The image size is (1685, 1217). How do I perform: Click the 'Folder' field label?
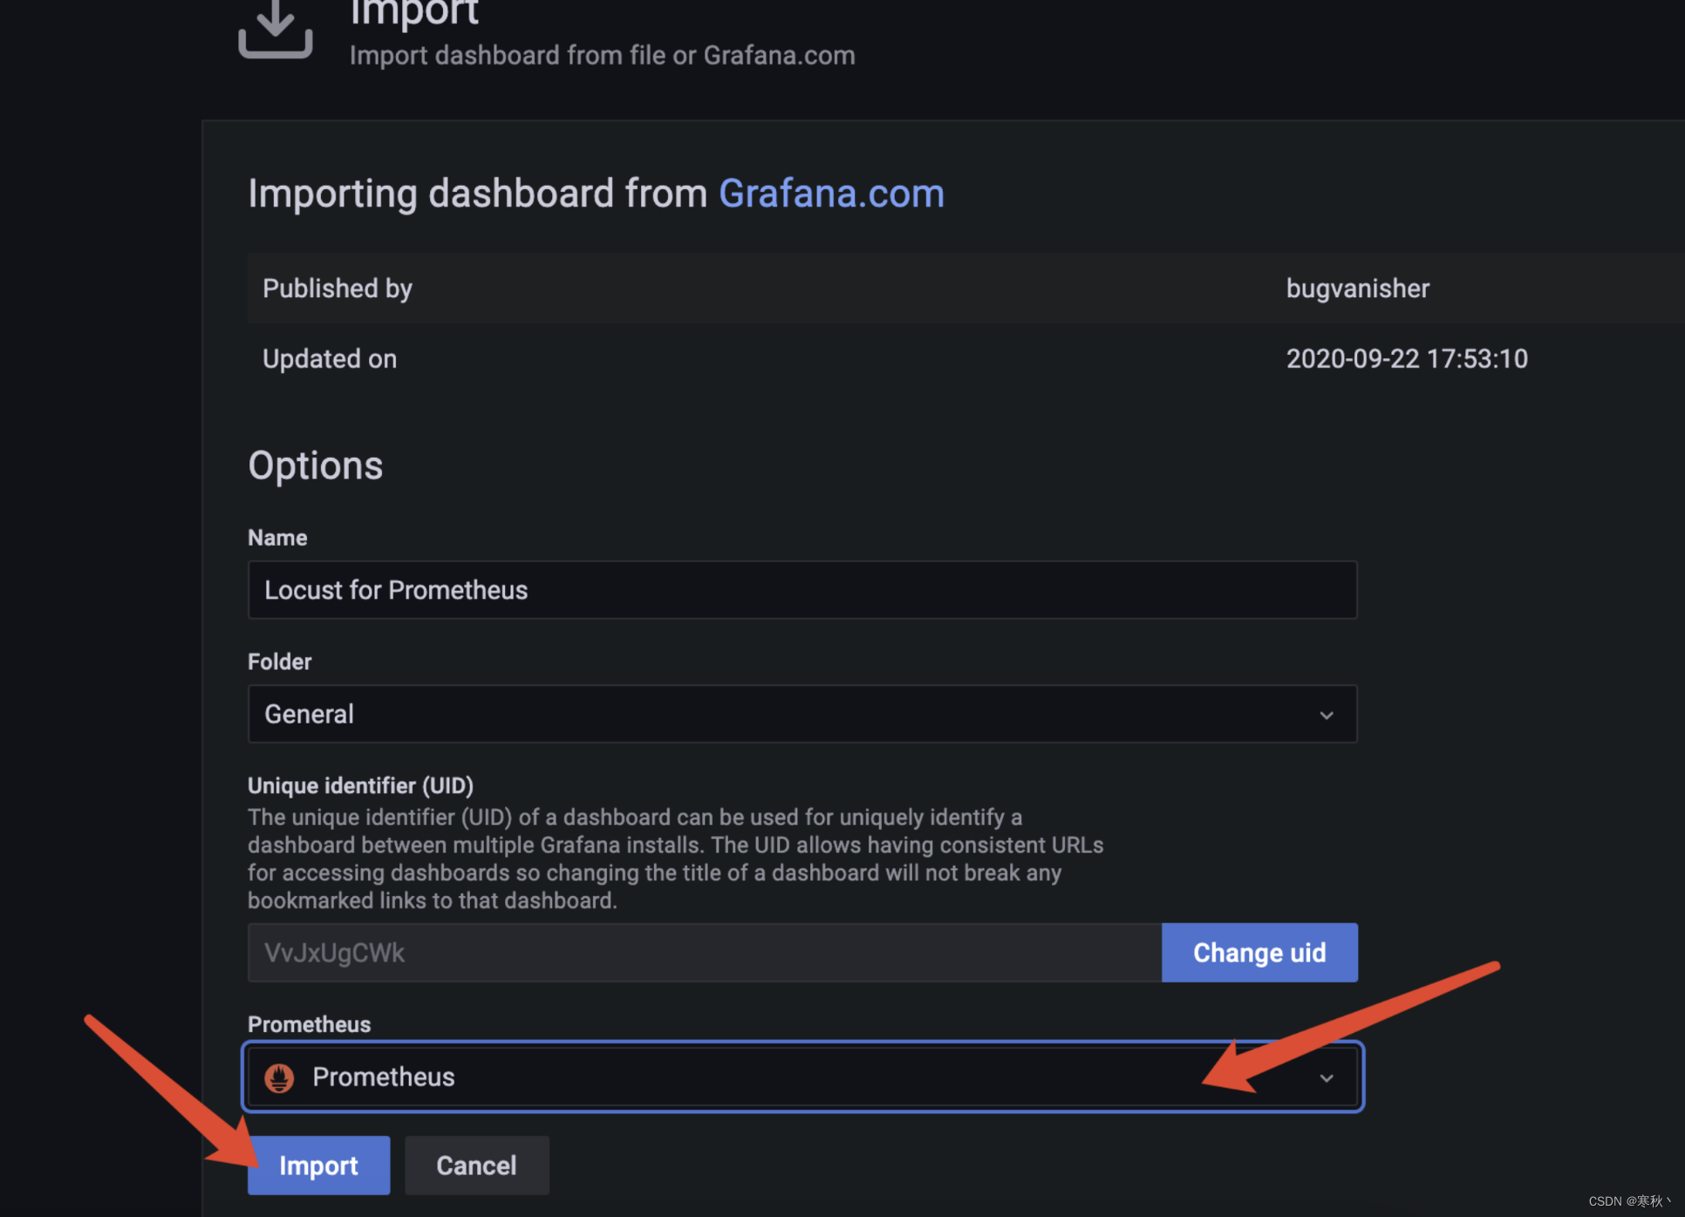coord(279,662)
